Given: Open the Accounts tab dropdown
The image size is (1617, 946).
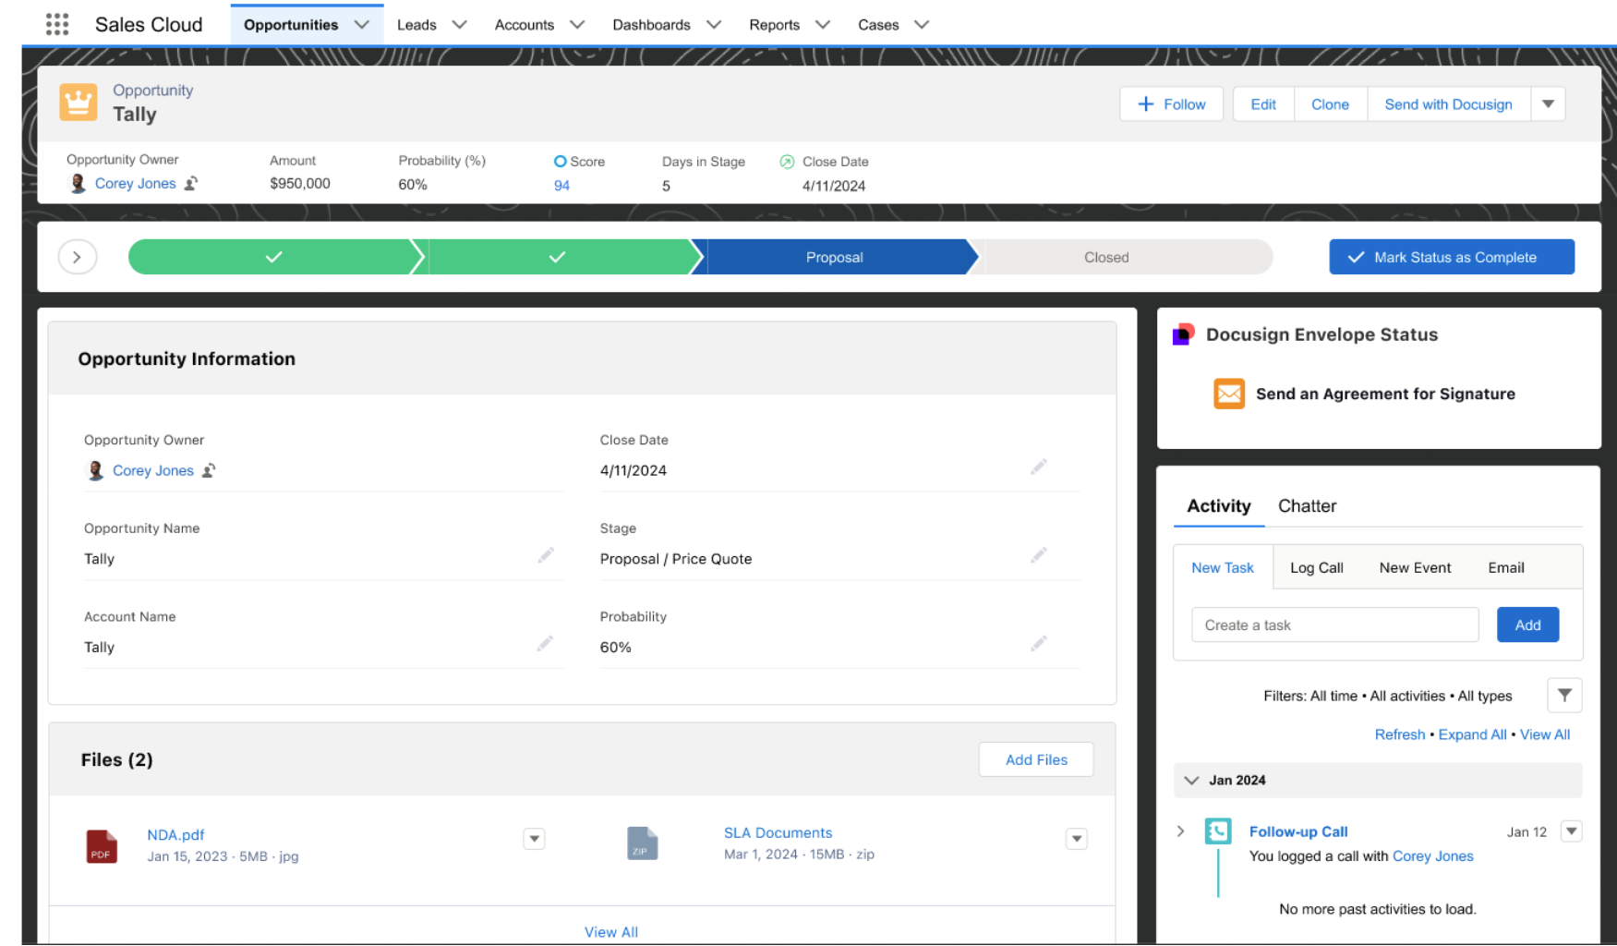Looking at the screenshot, I should click(577, 25).
